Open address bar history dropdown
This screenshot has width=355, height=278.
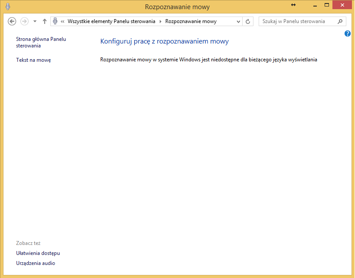click(238, 22)
